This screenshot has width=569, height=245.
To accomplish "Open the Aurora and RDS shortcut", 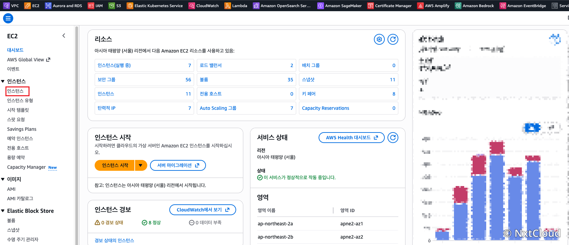I will (63, 5).
